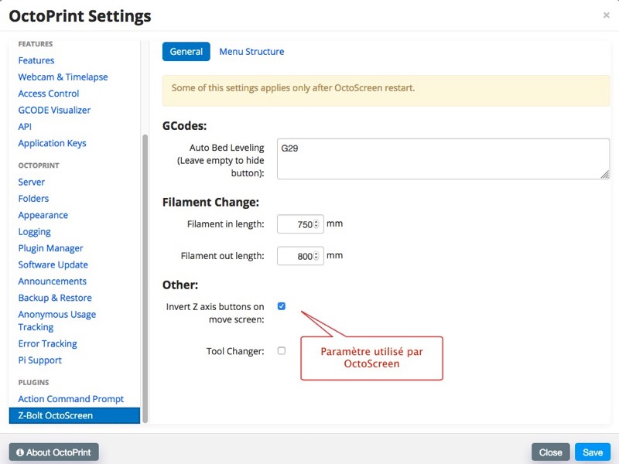Click the Auto Bed Leveling GCode field

443,159
